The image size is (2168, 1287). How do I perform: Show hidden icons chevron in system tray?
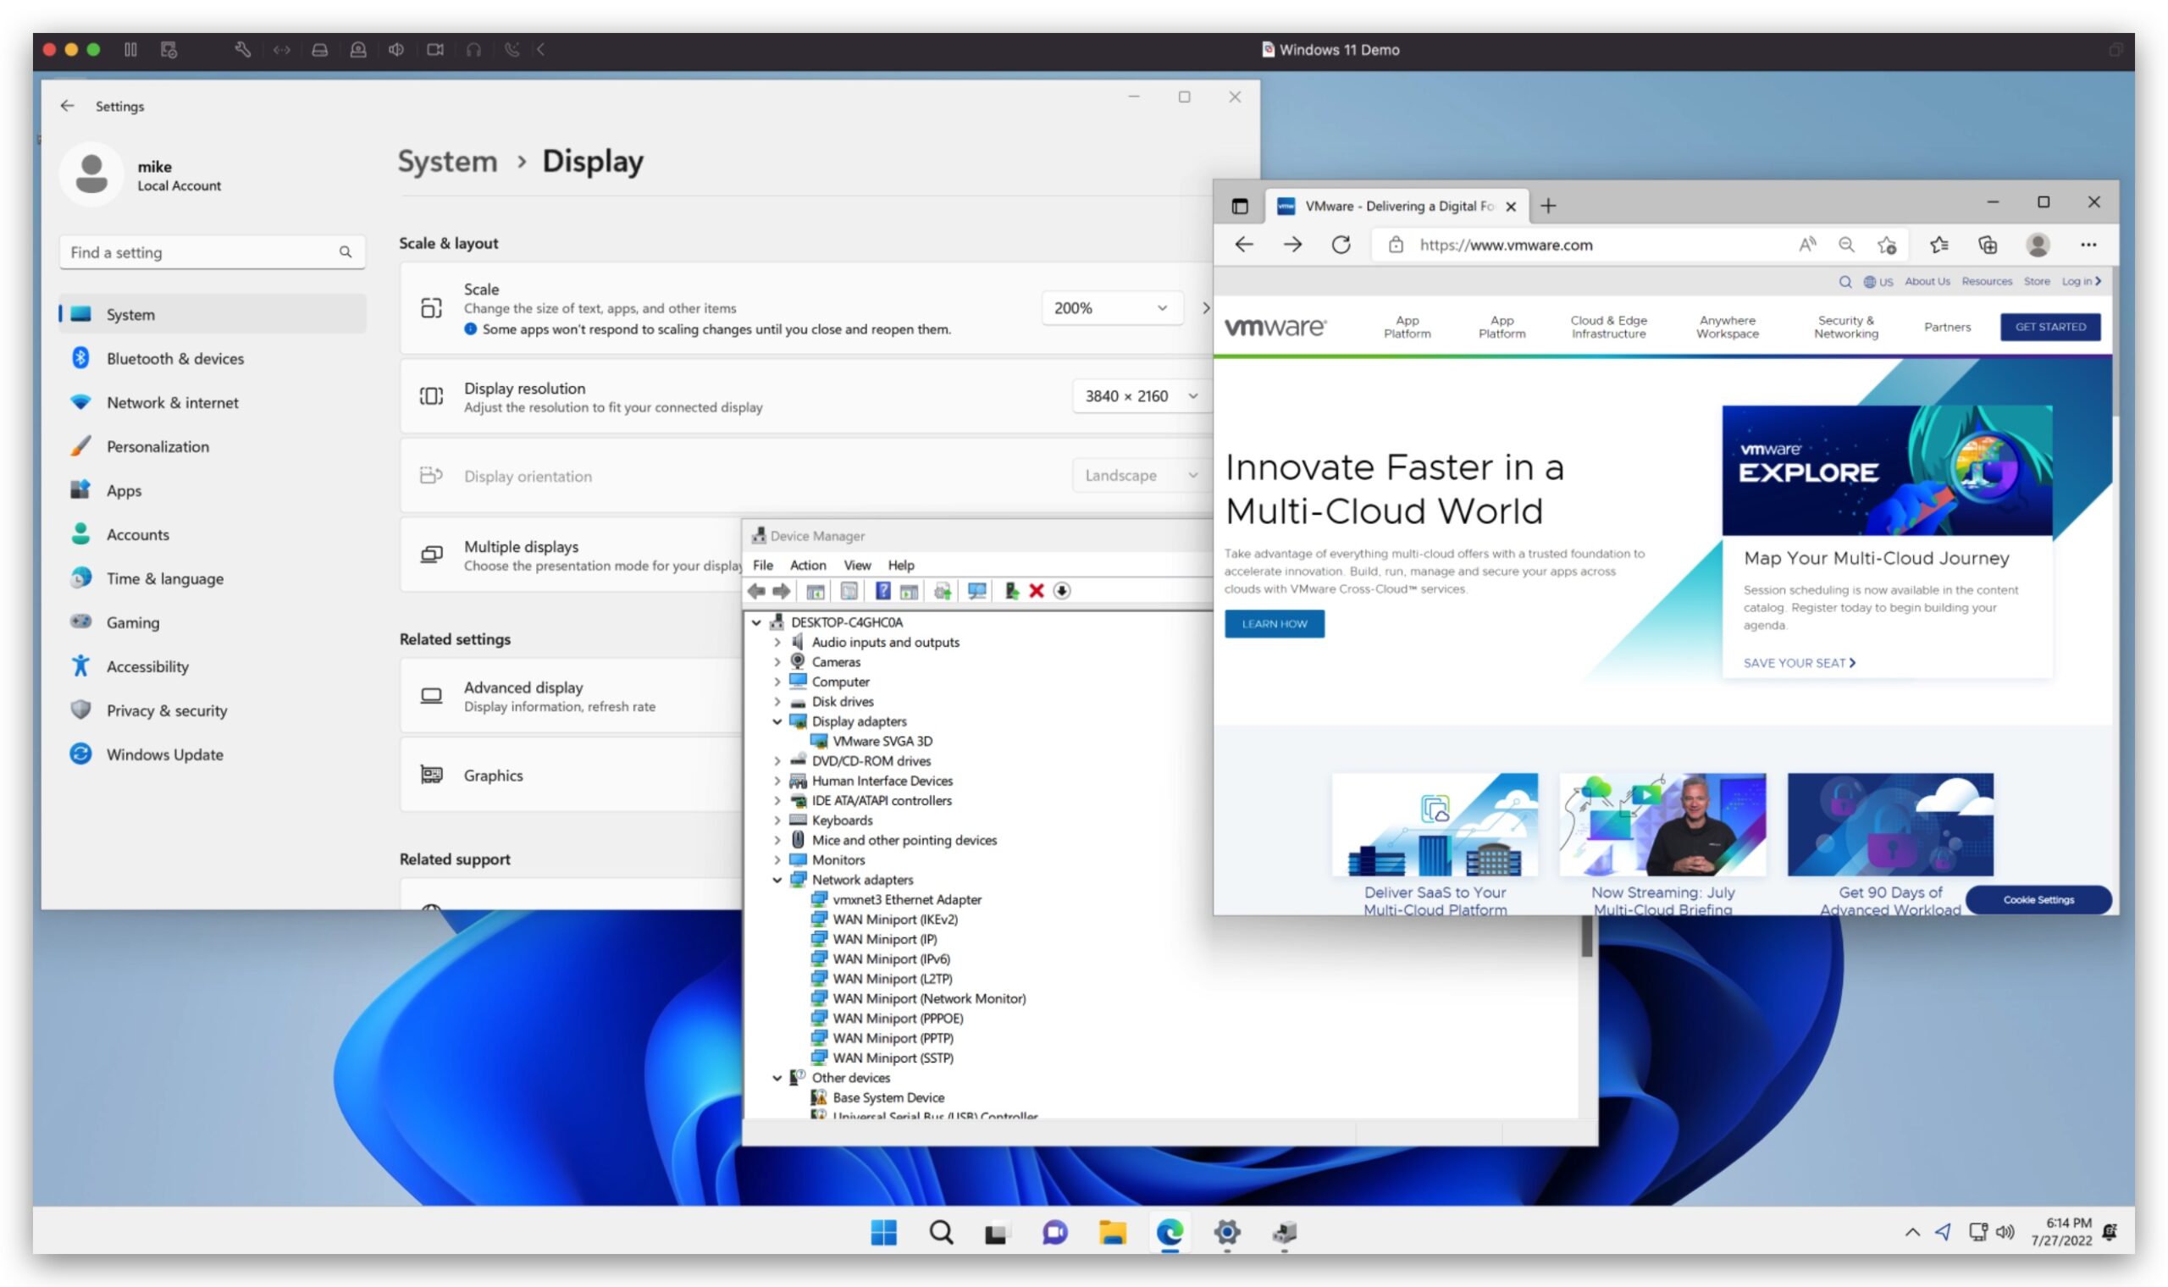click(1912, 1232)
